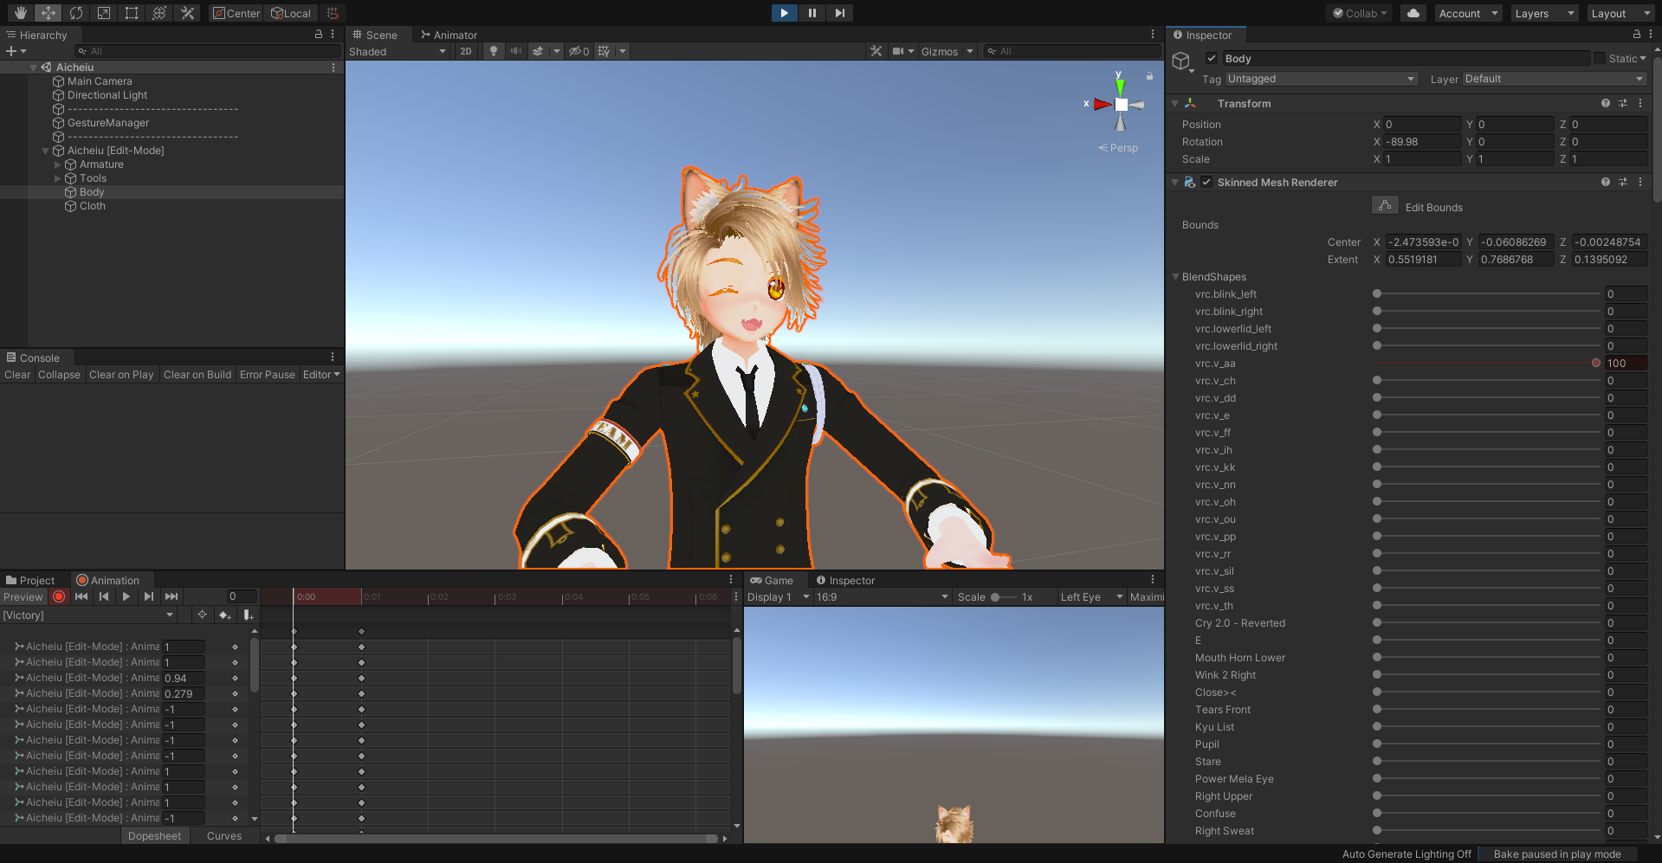Expand the Armature object in the Hierarchy
The width and height of the screenshot is (1662, 863).
tap(58, 164)
